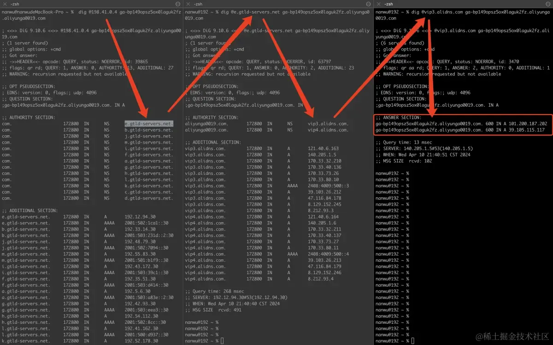The width and height of the screenshot is (553, 345).
Task: Click the cursor prompt in the @vip3.alidns.com pane
Action: pos(413,341)
